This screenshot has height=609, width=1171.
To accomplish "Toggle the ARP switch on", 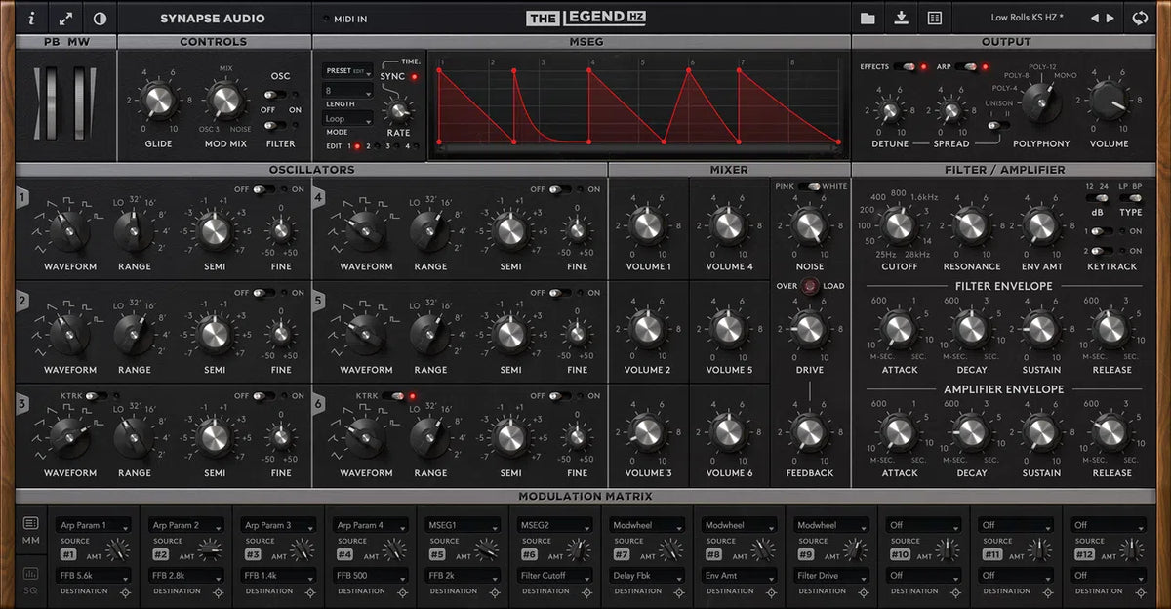I will (x=963, y=66).
